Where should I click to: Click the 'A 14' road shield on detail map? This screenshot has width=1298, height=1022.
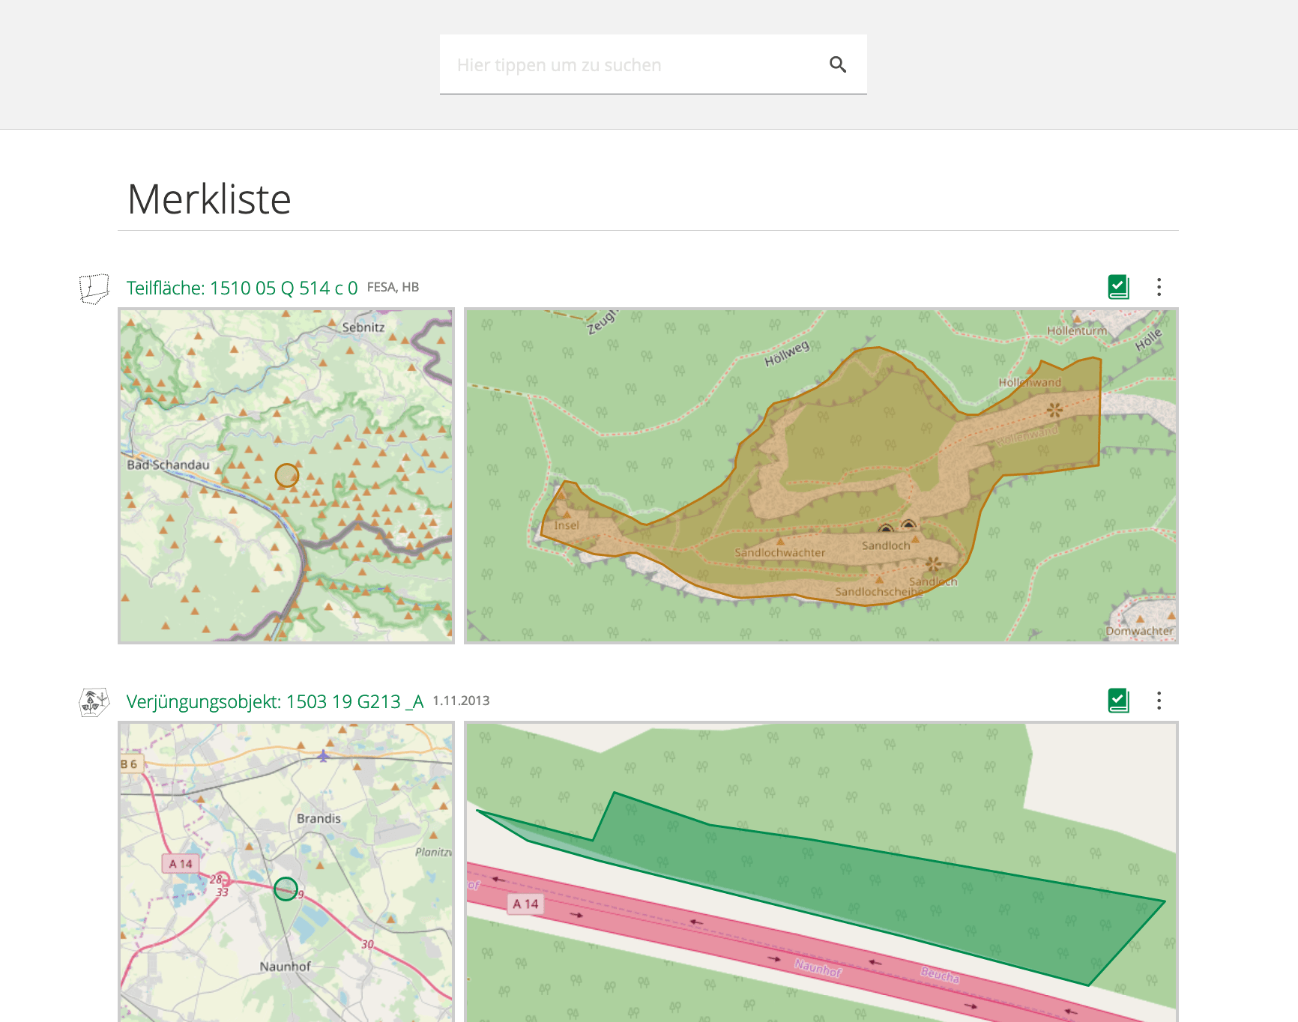point(526,904)
